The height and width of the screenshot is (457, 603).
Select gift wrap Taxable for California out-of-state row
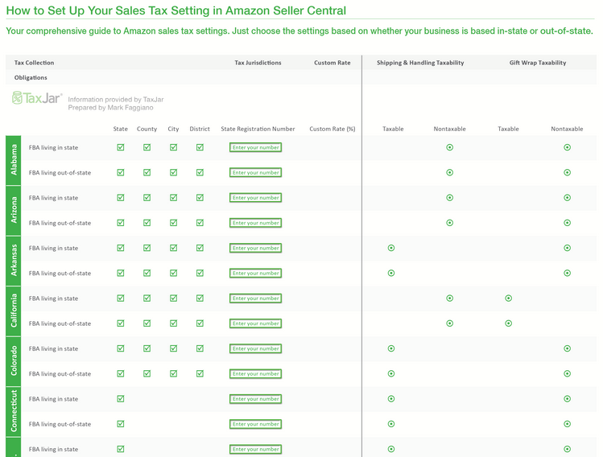508,323
